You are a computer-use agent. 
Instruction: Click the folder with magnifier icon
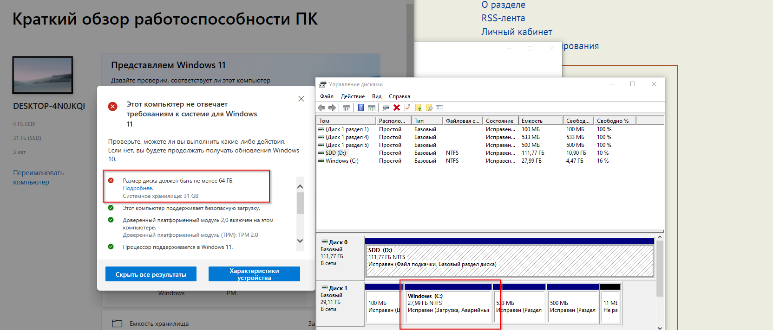click(429, 108)
